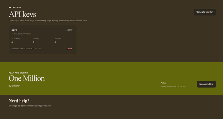Image resolution: width=223 pixels, height=119 pixels.
Task: Click the "€25/month" price
Action: pyautogui.click(x=14, y=86)
